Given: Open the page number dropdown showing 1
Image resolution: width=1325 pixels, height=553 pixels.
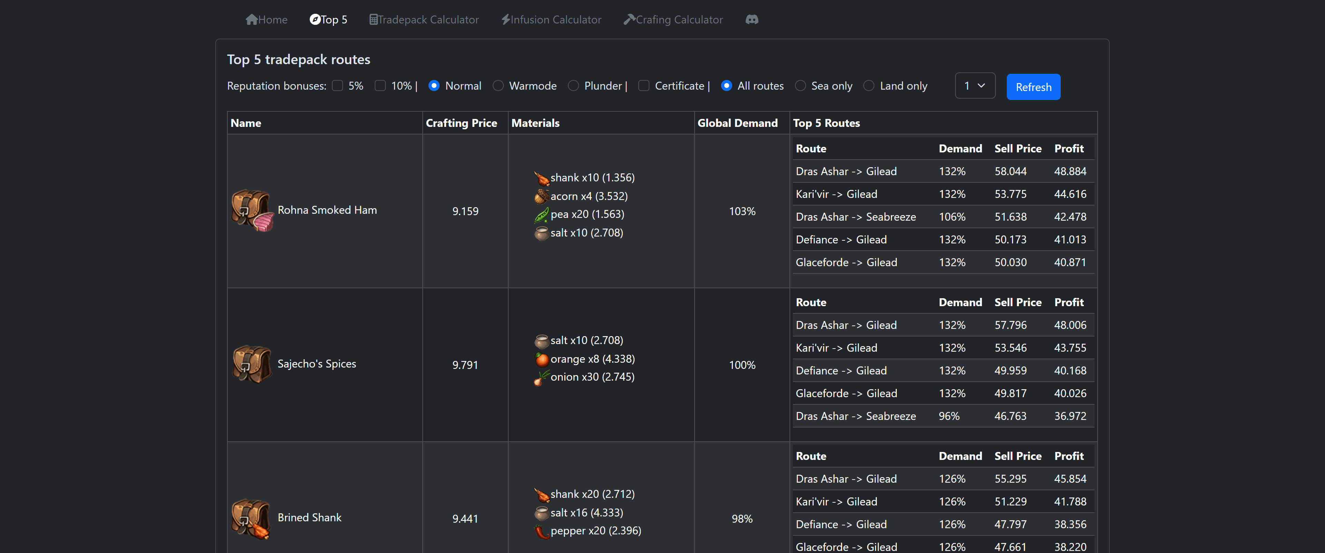Looking at the screenshot, I should [x=975, y=86].
